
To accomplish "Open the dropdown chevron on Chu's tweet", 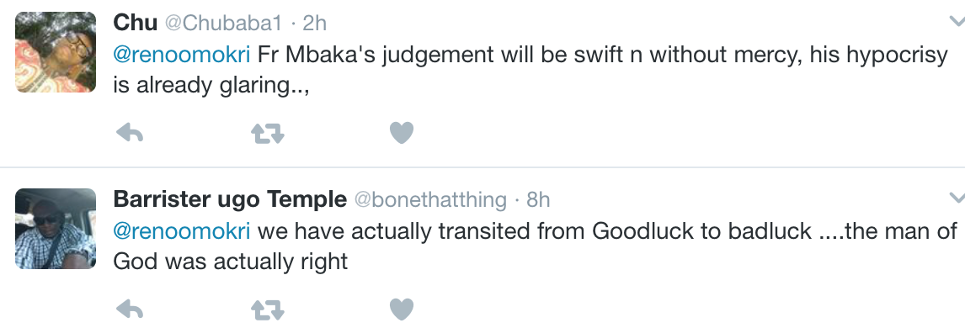I will [x=957, y=22].
